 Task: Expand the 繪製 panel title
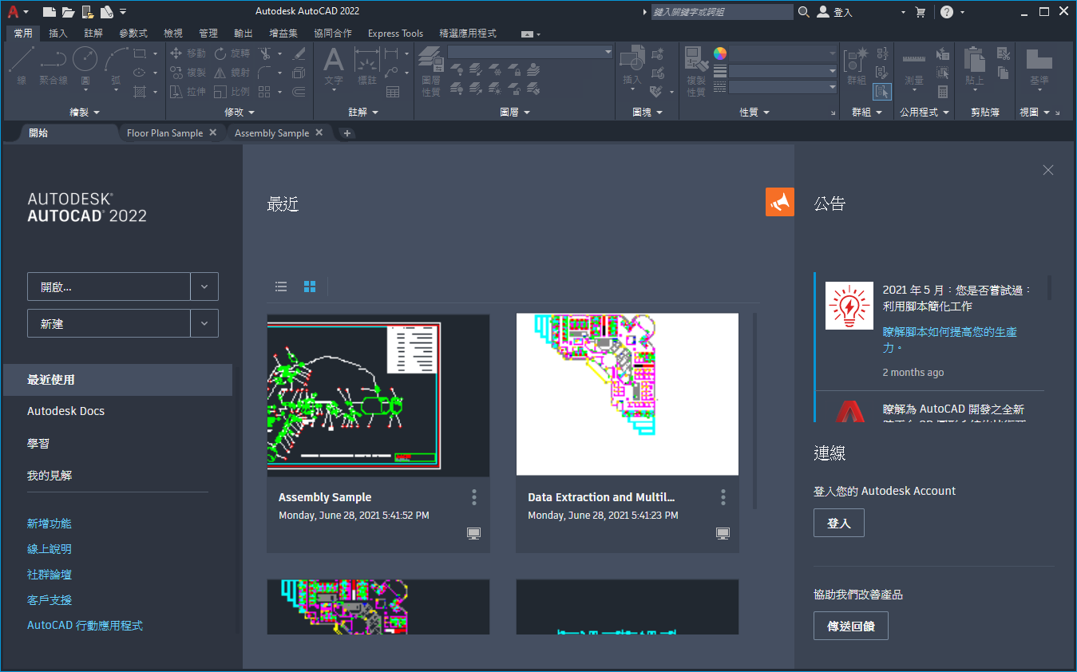point(85,113)
